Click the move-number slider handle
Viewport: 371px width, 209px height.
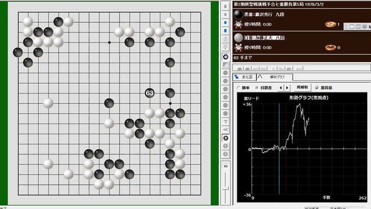point(225,188)
